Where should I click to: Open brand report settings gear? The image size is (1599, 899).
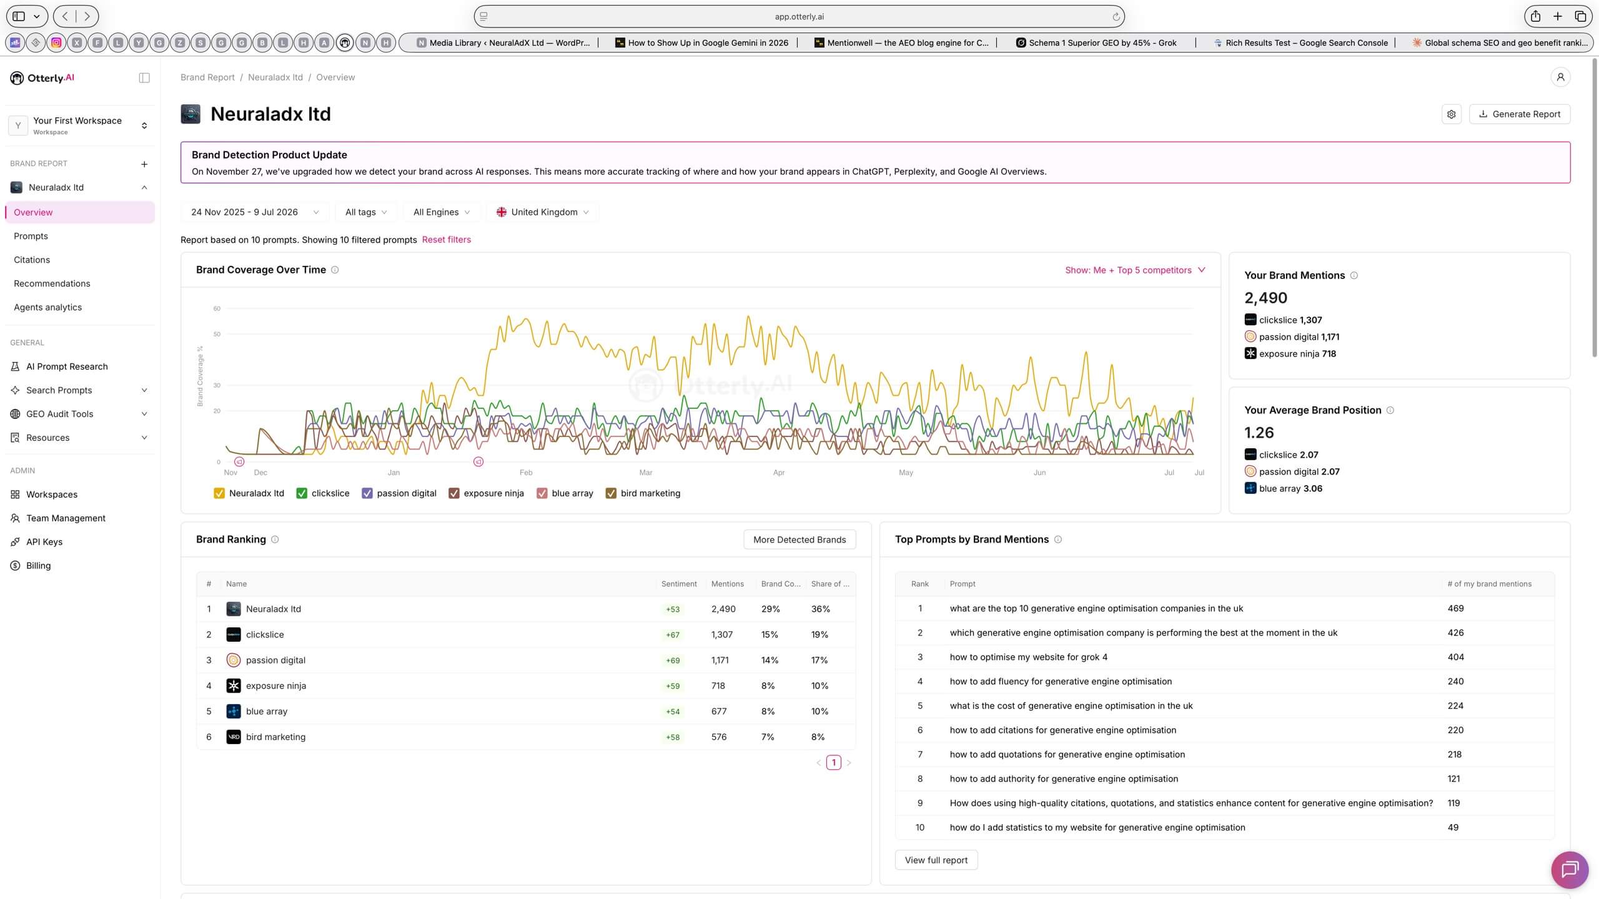tap(1452, 114)
